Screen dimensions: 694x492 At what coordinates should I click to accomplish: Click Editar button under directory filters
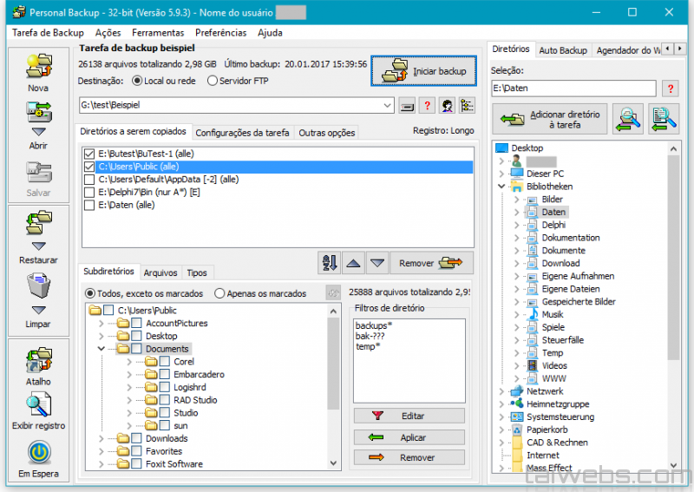click(409, 417)
